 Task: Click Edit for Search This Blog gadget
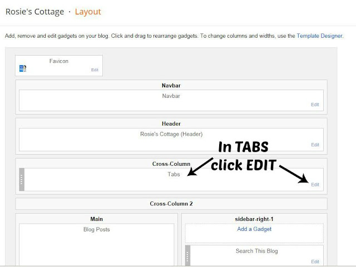pyautogui.click(x=315, y=261)
